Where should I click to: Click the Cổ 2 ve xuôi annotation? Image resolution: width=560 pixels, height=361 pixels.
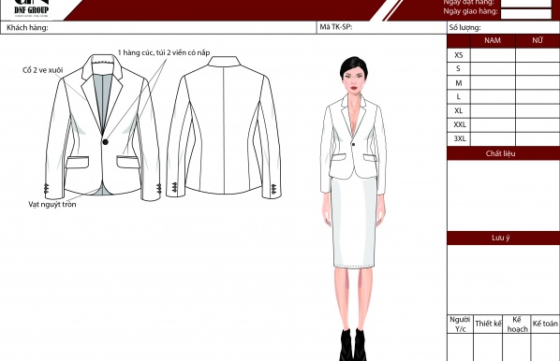coord(42,70)
